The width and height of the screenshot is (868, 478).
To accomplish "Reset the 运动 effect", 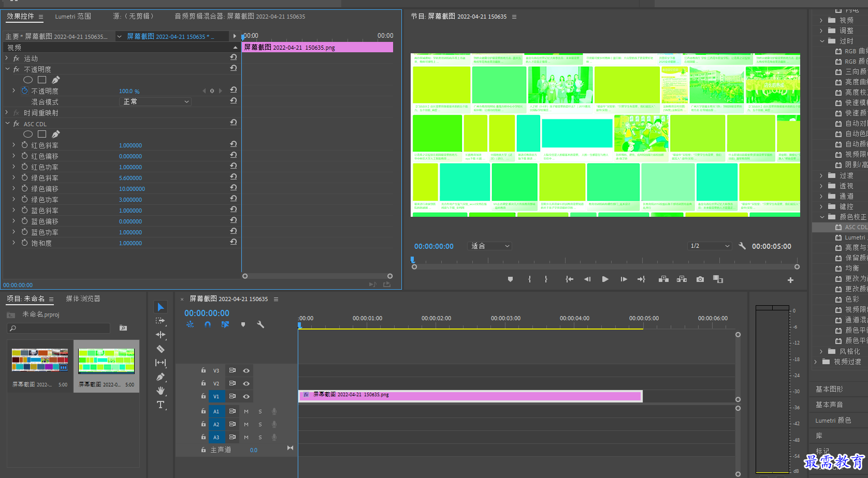I will pos(234,57).
